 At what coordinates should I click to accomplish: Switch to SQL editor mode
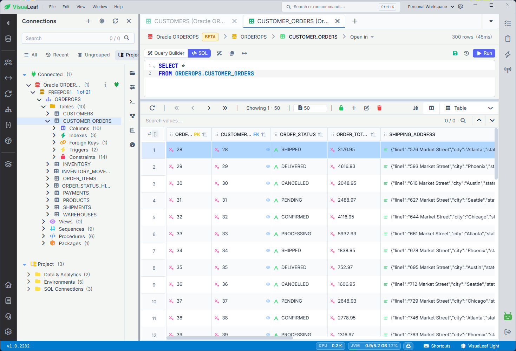(200, 53)
